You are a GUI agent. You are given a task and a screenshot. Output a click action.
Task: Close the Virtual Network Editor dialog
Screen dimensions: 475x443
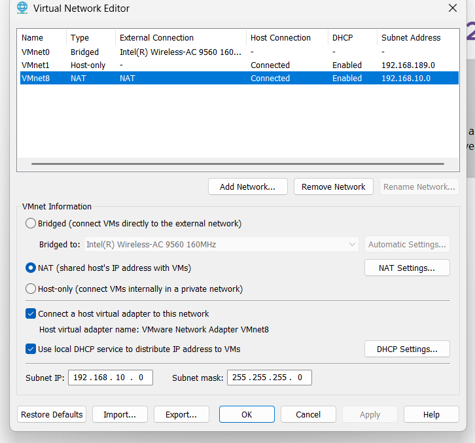(x=452, y=9)
